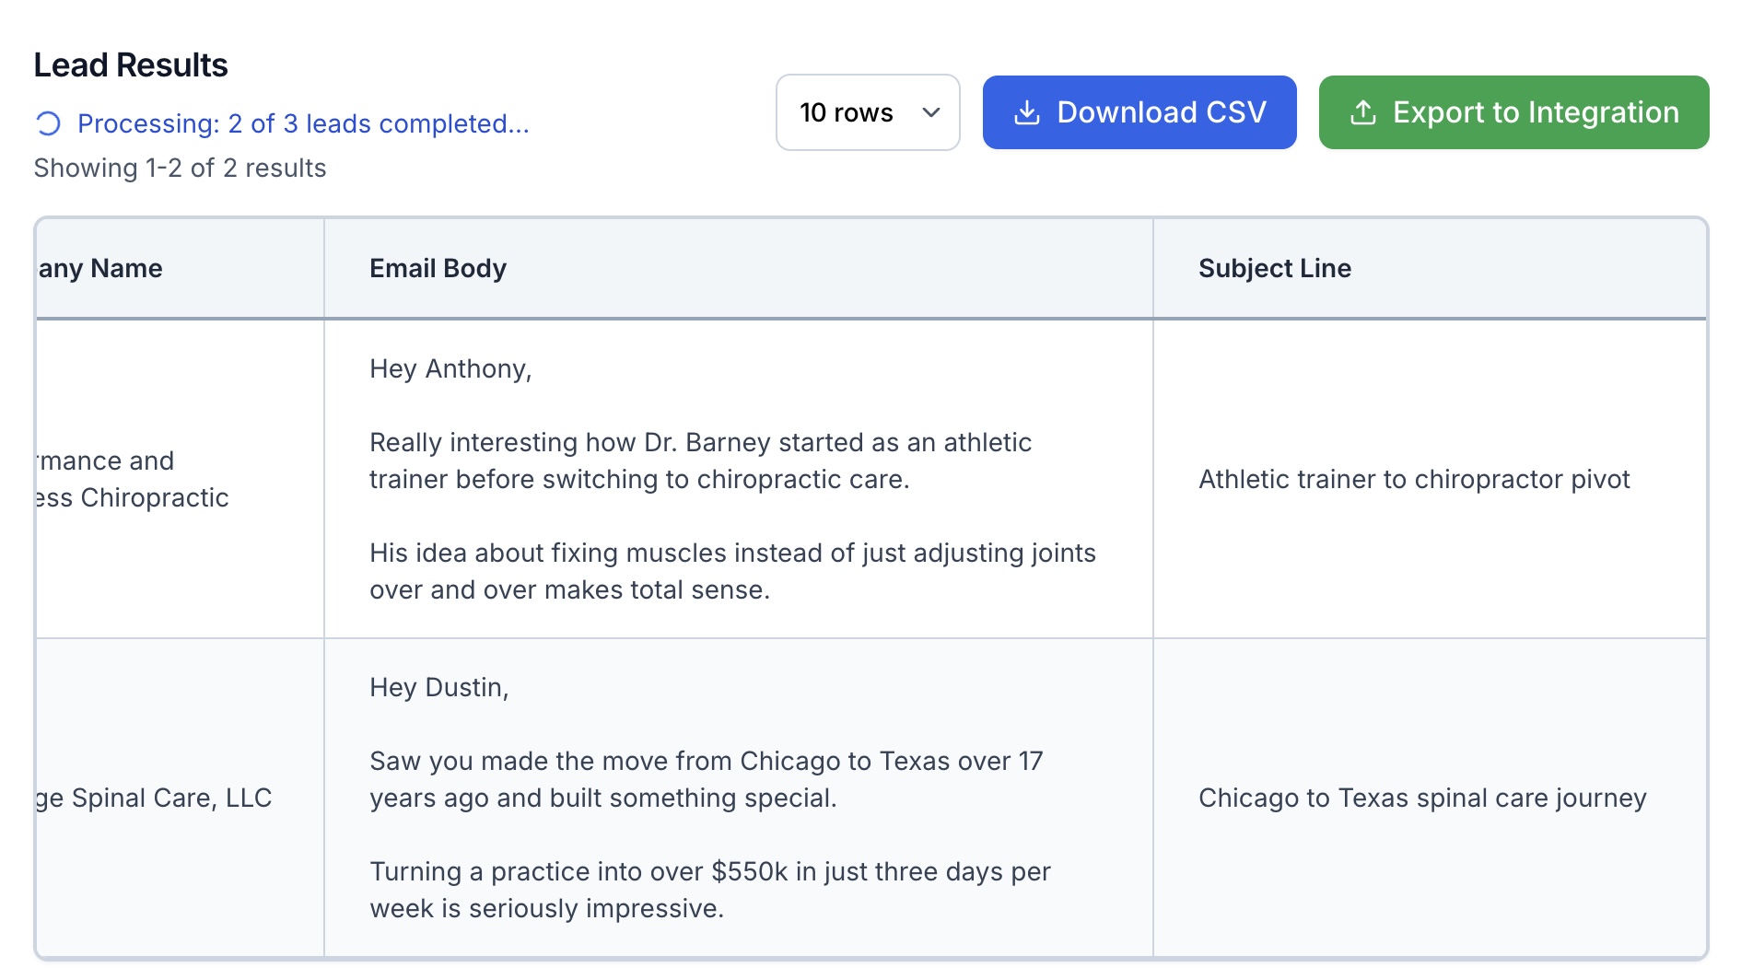1741x979 pixels.
Task: Click the "Processing: 2 of 3 leads completed" status text
Action: click(303, 123)
